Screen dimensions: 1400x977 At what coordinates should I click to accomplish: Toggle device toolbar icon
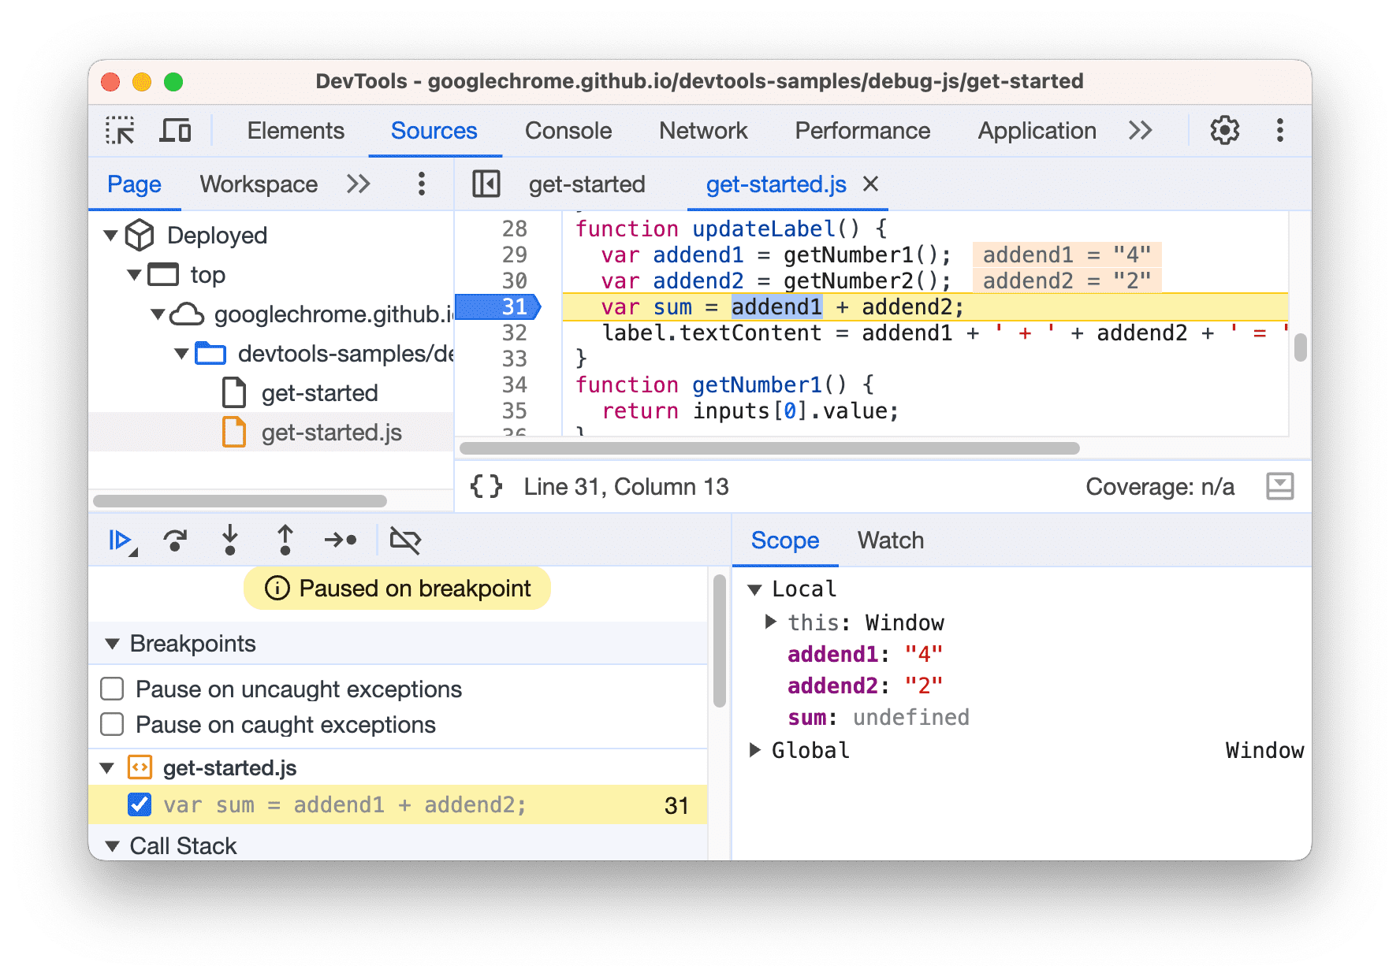click(x=175, y=130)
